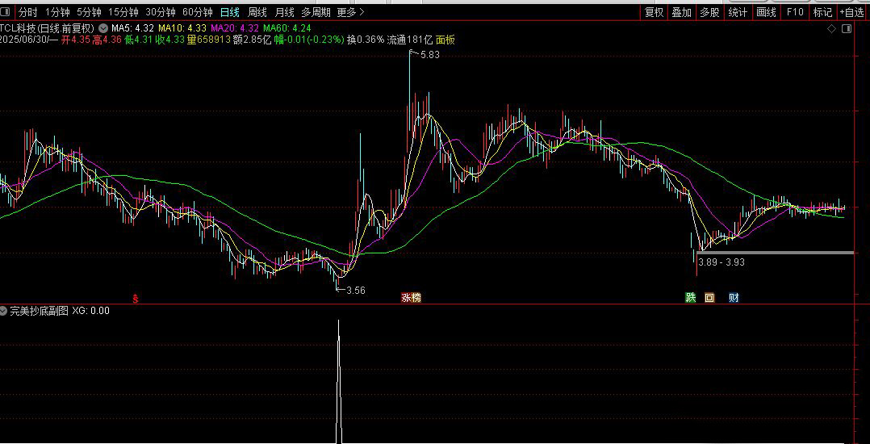
Task: Switch to 分时 intraday view
Action: pyautogui.click(x=27, y=12)
